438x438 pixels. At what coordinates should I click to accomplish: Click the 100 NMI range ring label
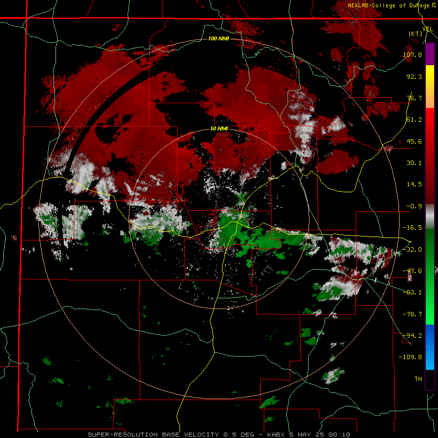tap(219, 38)
